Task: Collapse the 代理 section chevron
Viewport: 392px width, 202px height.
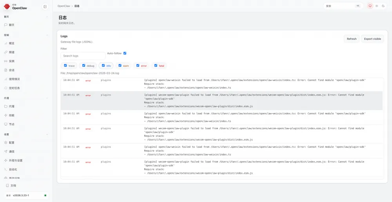Action: tap(47, 98)
